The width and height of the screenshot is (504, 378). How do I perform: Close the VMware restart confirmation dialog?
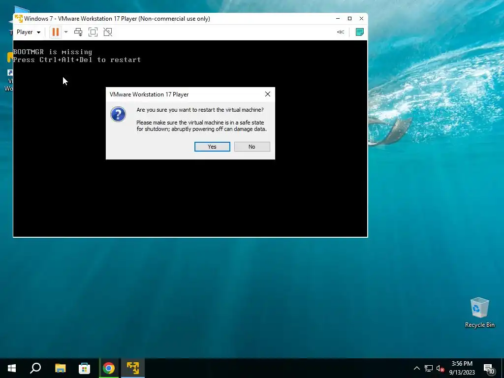click(x=267, y=94)
